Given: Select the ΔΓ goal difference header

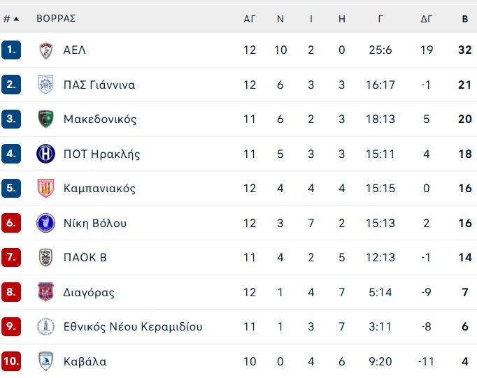Looking at the screenshot, I should [426, 19].
